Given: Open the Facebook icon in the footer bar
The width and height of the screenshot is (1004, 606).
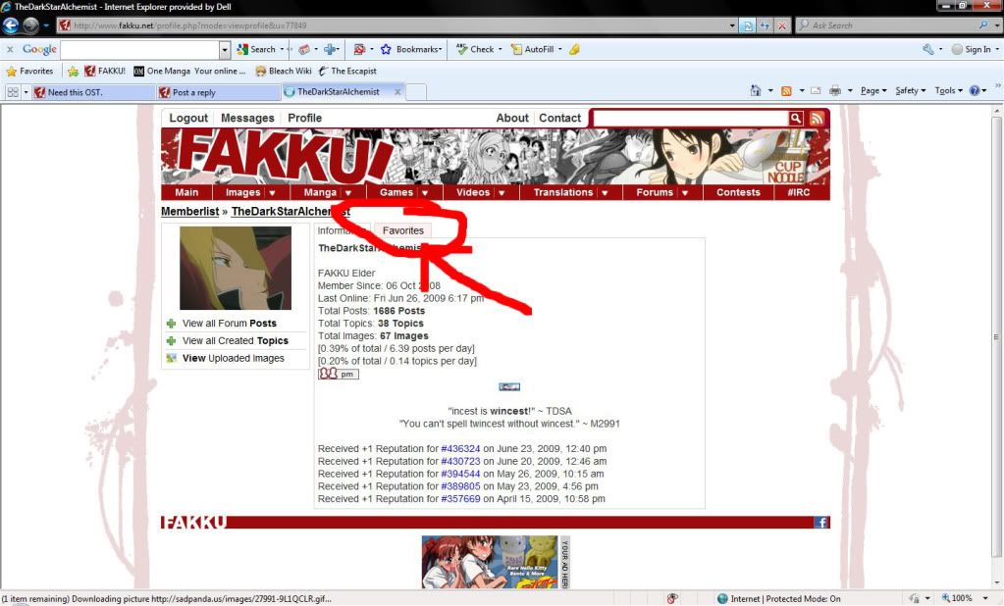Looking at the screenshot, I should (820, 523).
